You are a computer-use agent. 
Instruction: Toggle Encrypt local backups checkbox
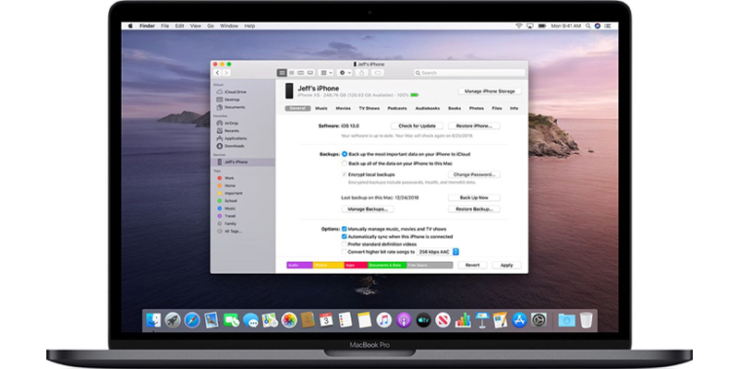tap(345, 174)
